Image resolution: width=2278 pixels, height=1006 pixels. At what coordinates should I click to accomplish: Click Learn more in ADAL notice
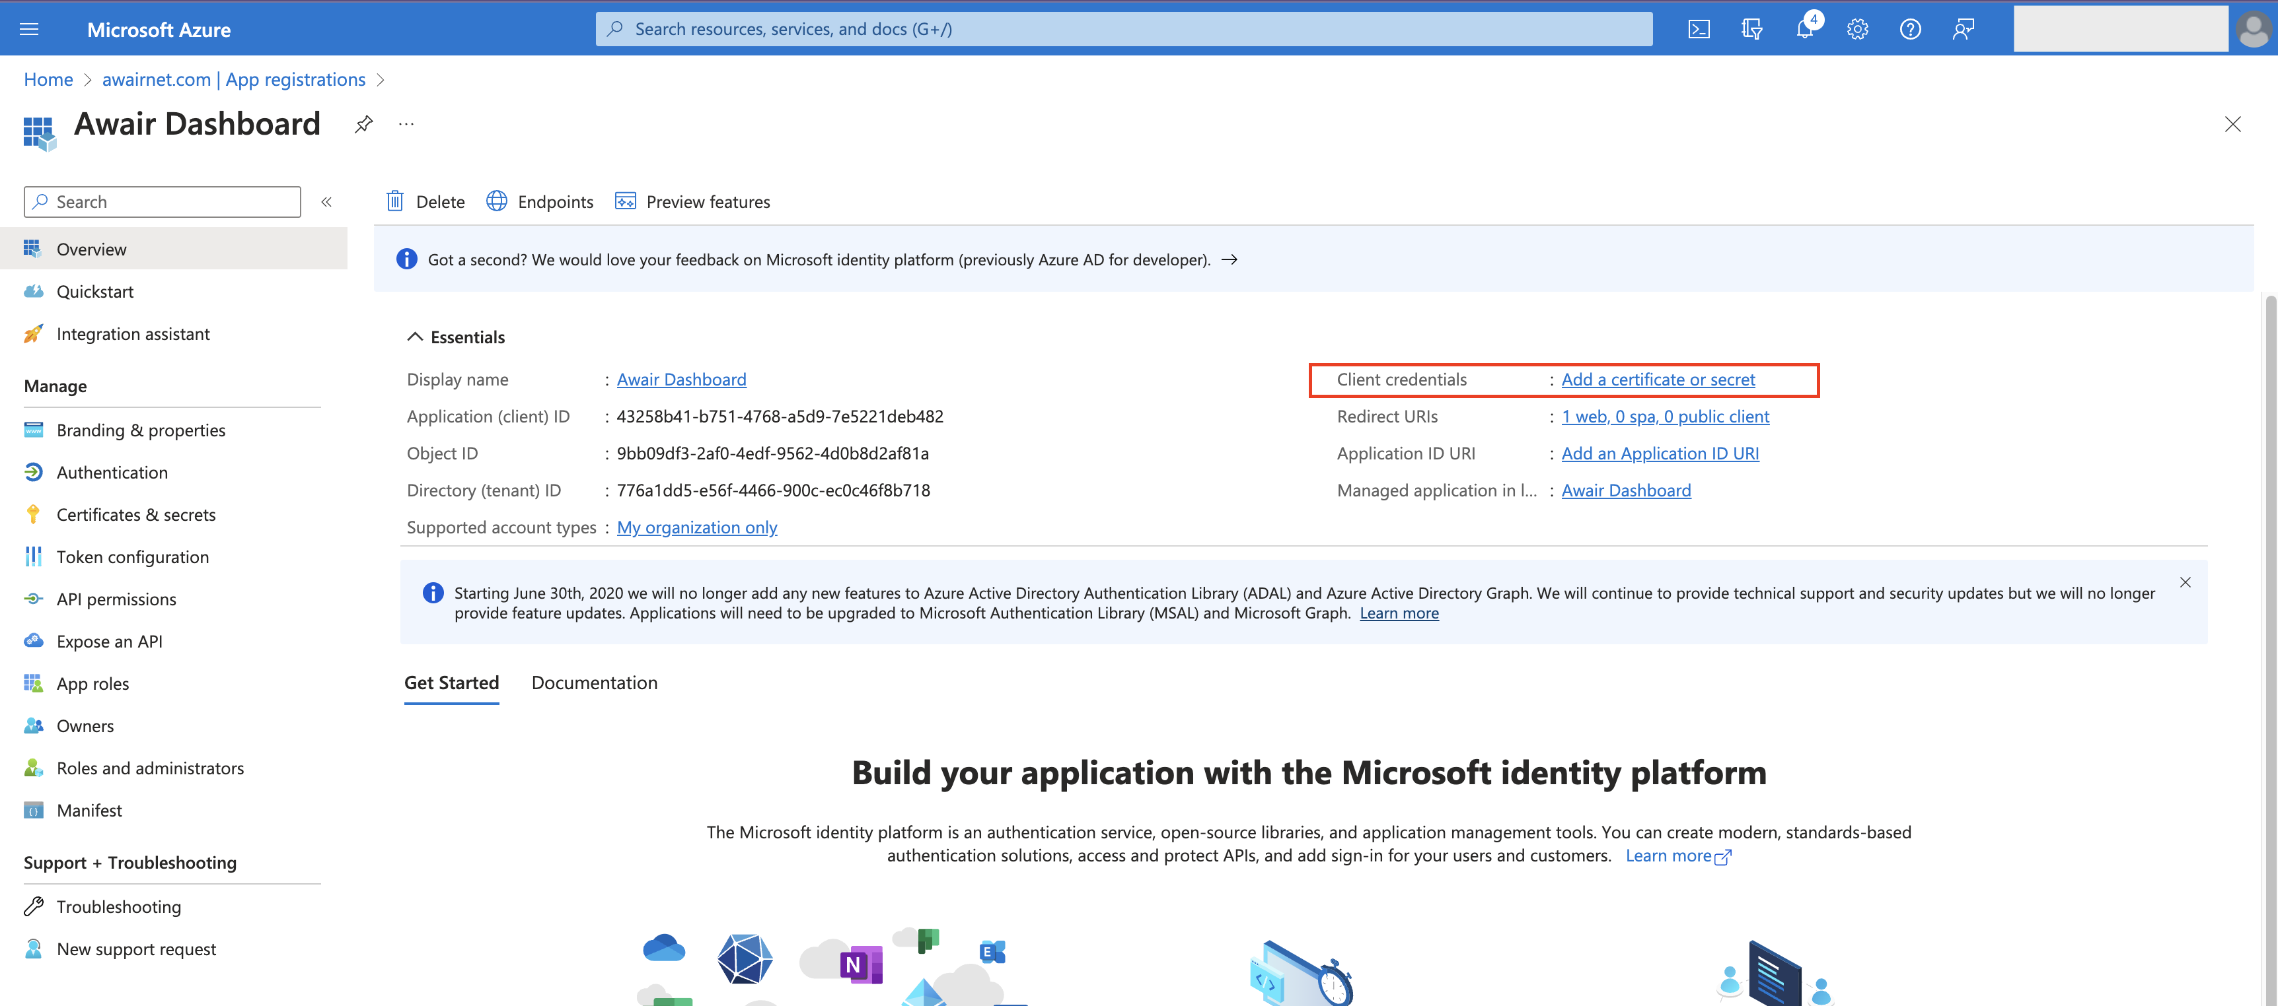(x=1399, y=613)
